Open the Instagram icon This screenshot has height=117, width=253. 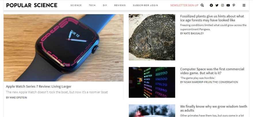tap(223, 5)
